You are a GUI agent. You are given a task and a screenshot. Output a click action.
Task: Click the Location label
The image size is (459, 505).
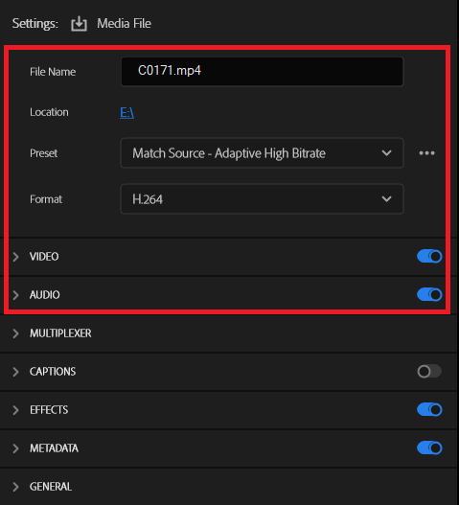point(49,112)
